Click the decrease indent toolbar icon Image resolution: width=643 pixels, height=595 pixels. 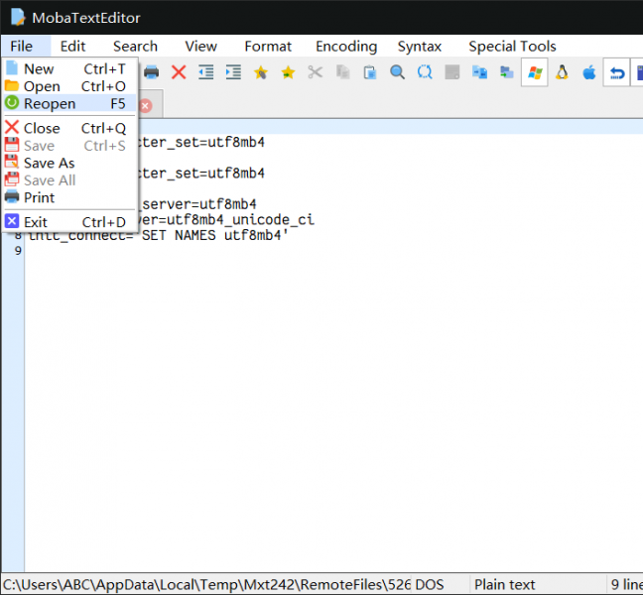(205, 72)
